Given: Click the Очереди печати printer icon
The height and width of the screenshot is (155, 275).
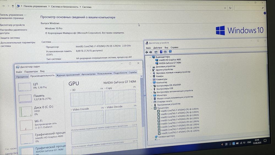Looking at the screenshot, I should 155,102.
